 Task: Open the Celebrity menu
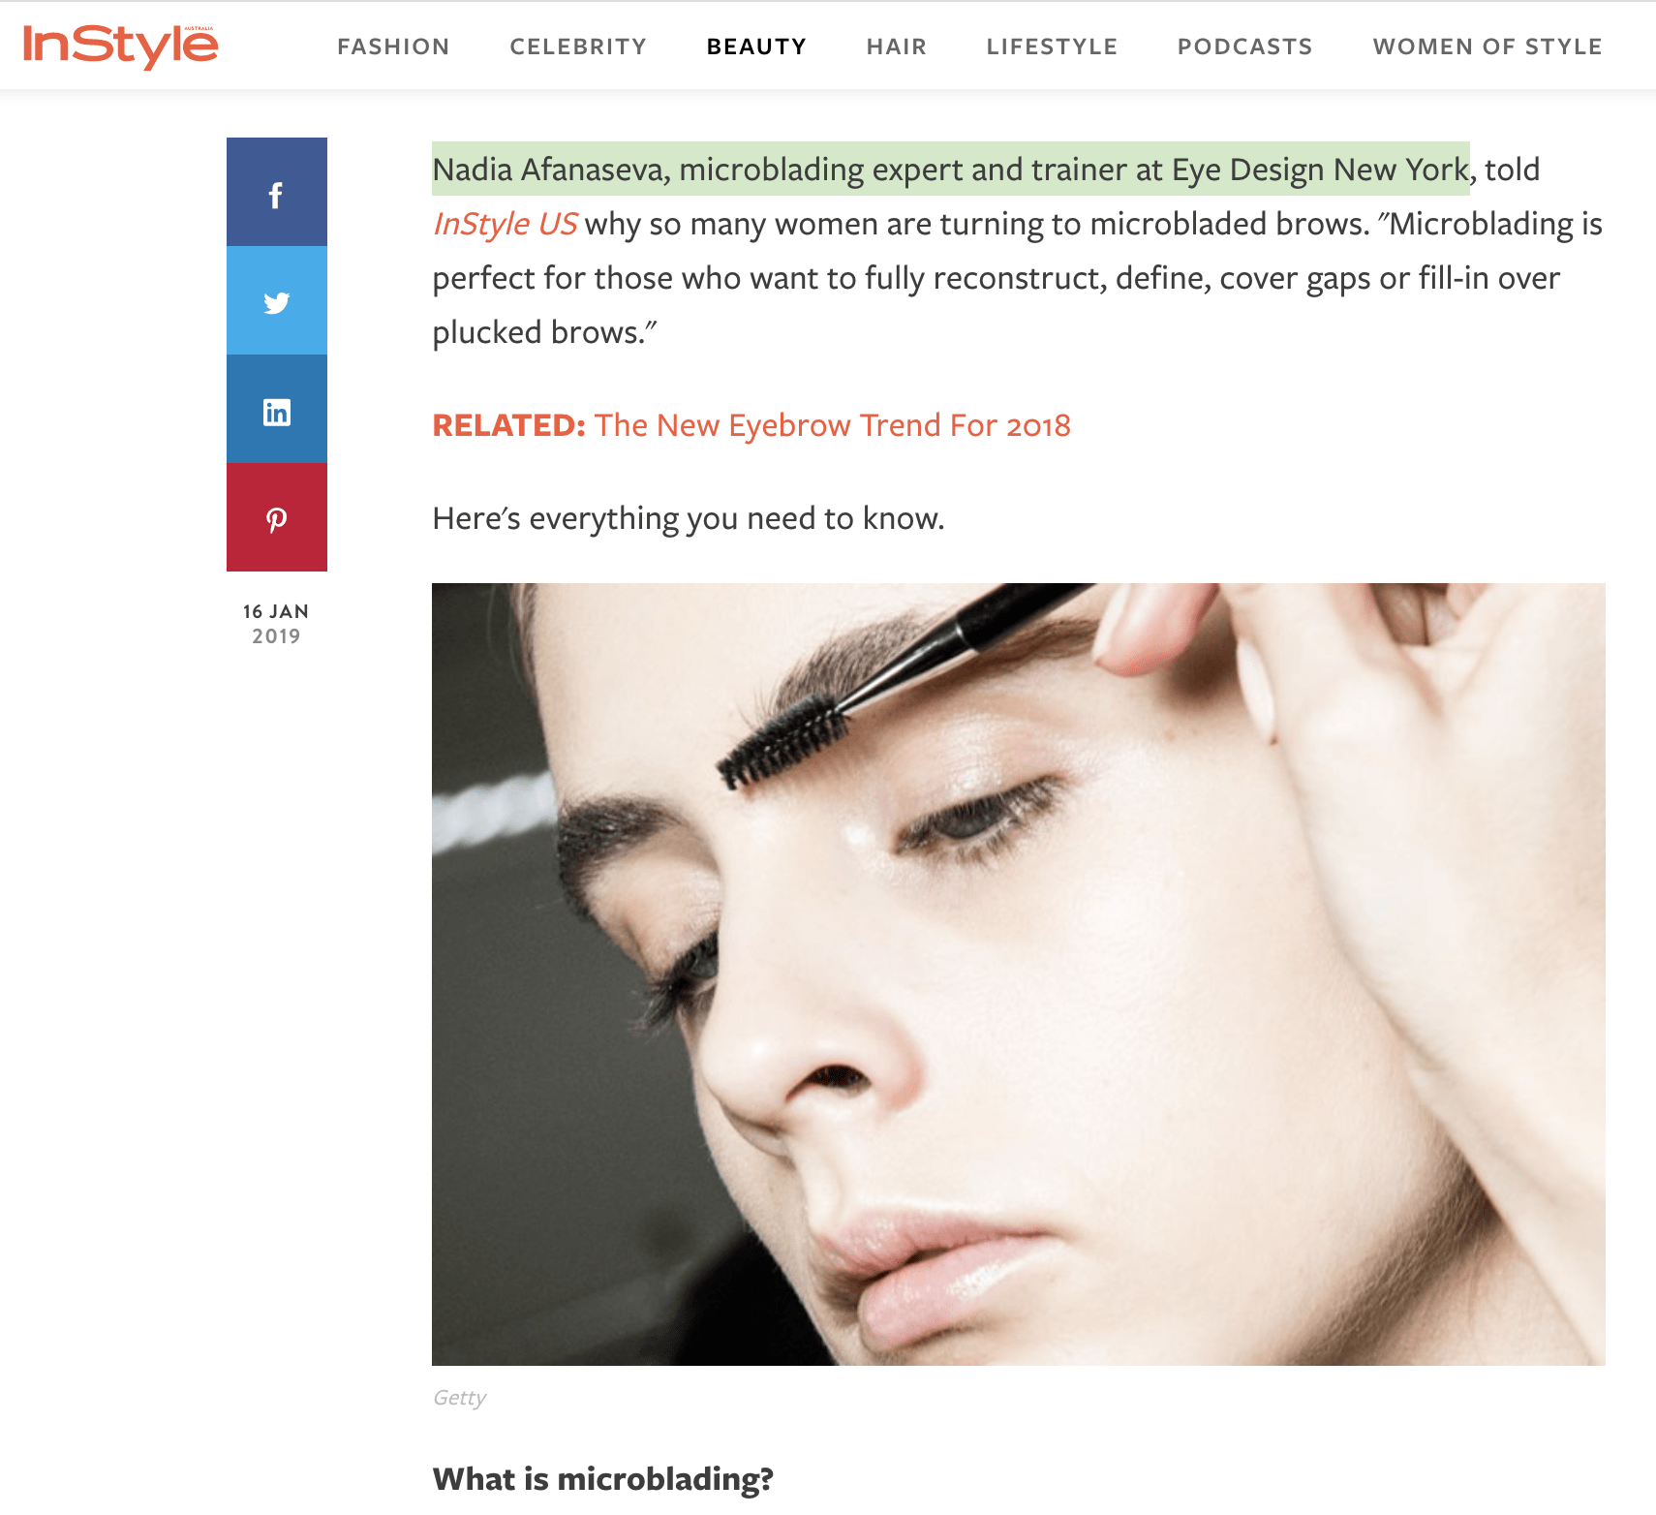pos(578,46)
